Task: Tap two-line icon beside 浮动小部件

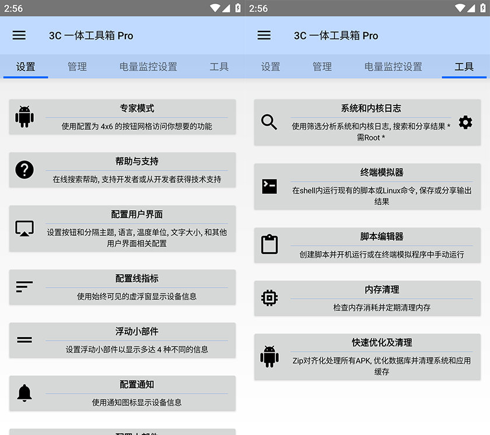Action: [x=24, y=340]
